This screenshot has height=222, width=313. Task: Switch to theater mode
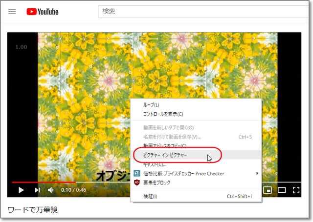(x=282, y=190)
